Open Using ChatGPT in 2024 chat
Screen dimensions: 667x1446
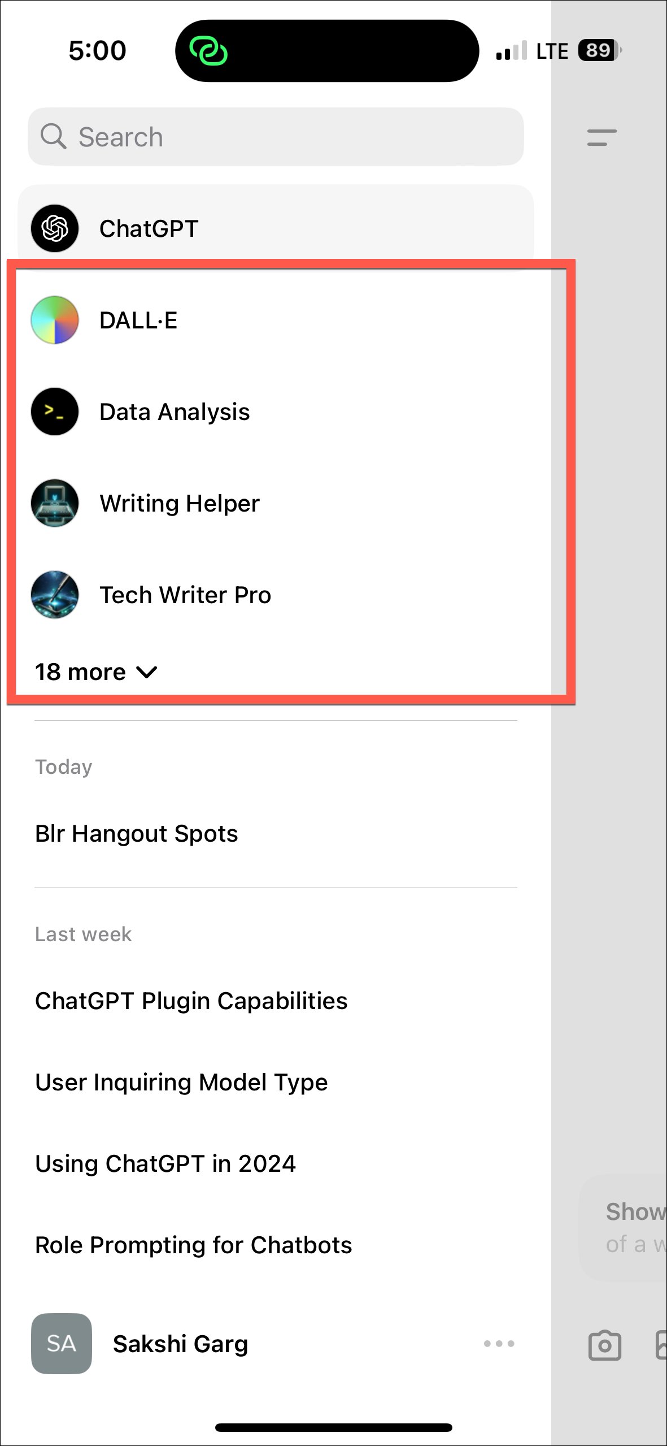[165, 1164]
